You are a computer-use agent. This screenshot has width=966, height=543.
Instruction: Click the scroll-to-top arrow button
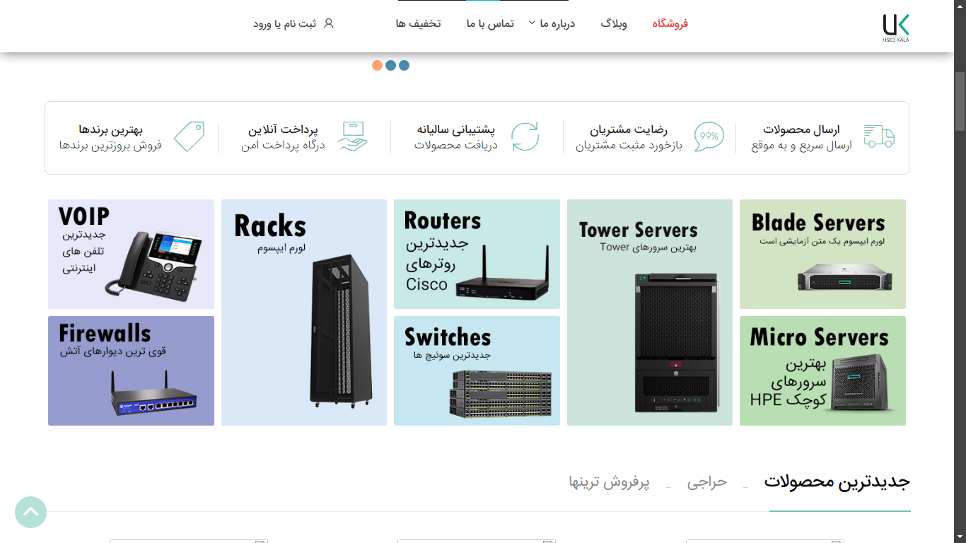(x=30, y=512)
